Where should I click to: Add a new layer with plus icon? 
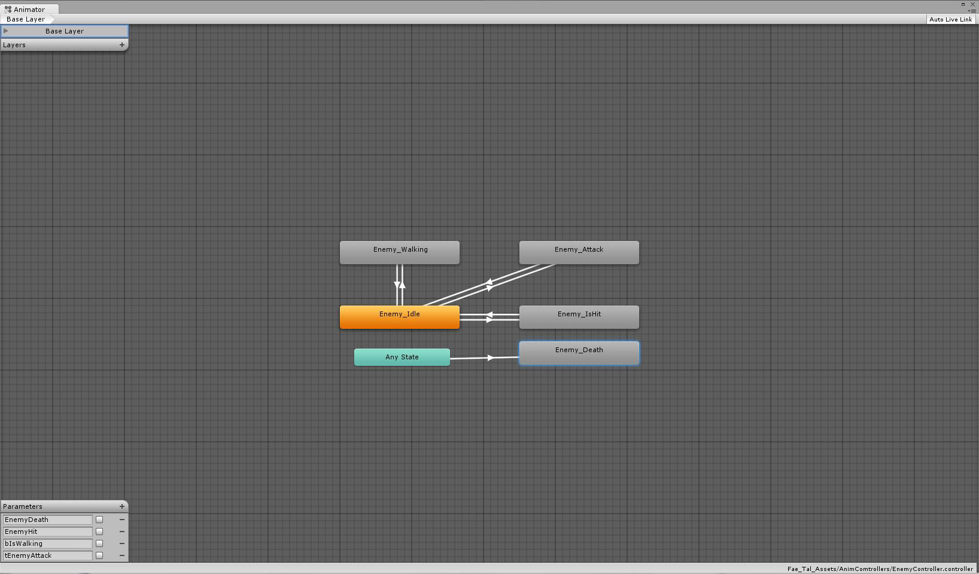(122, 45)
